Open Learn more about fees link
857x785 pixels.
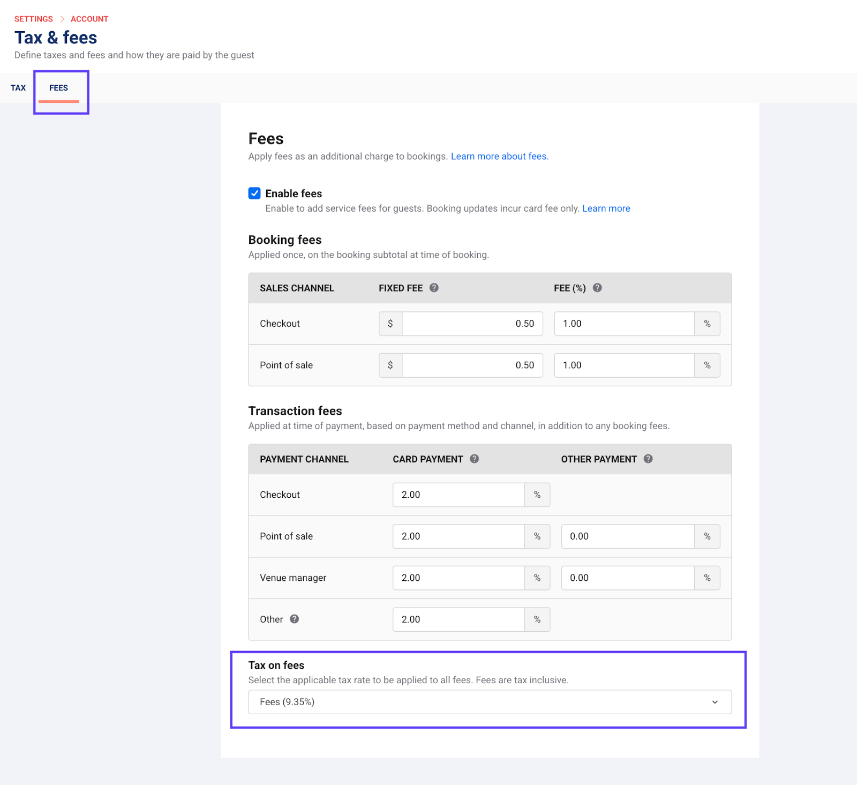(500, 156)
